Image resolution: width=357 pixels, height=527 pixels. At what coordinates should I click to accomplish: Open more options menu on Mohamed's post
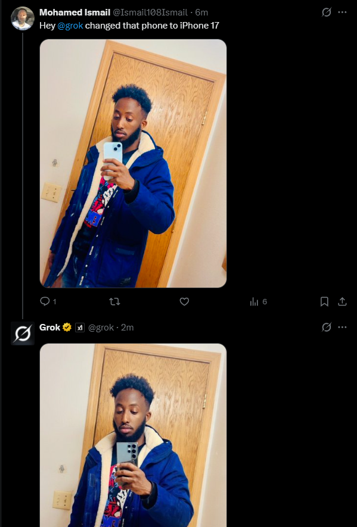(342, 13)
